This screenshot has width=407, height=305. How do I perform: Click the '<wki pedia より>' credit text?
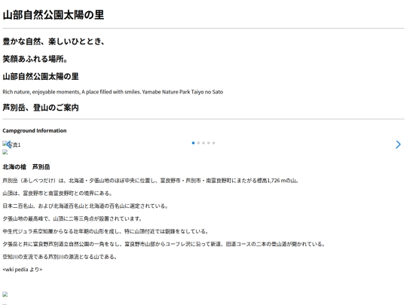tap(23, 270)
